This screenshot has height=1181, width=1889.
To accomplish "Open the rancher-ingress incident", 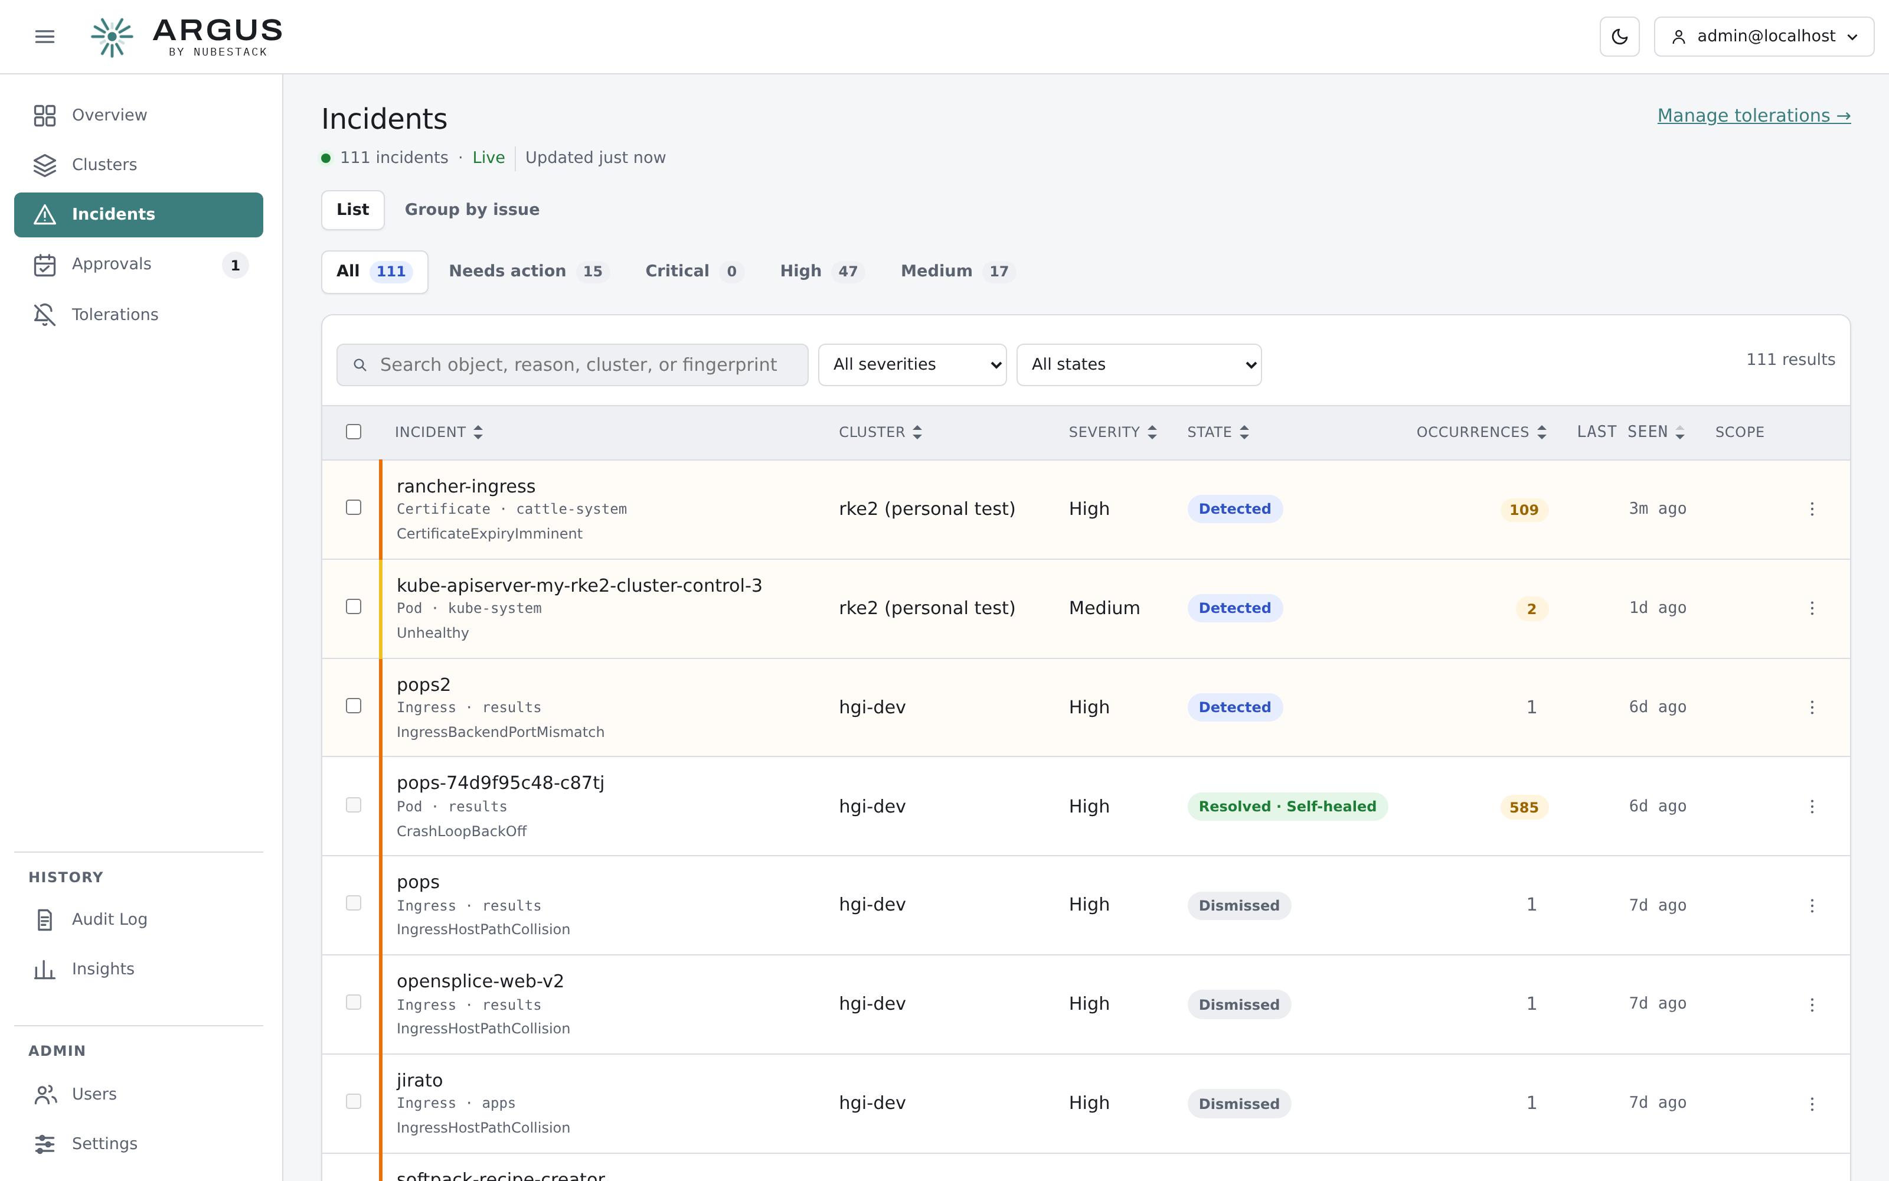I will coord(466,486).
